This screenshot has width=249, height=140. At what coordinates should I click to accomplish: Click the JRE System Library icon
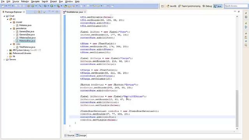[11, 50]
